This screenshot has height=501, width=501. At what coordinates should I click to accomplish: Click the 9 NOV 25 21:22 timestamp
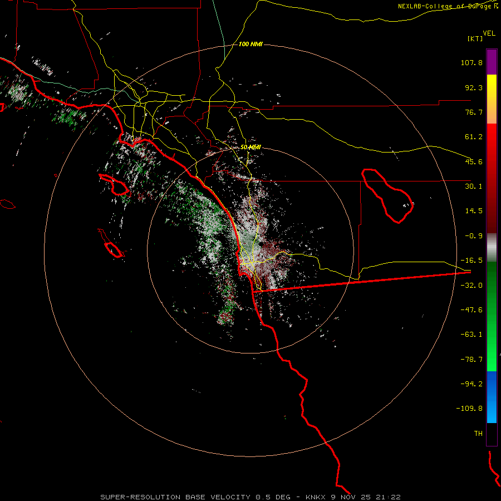pyautogui.click(x=366, y=497)
